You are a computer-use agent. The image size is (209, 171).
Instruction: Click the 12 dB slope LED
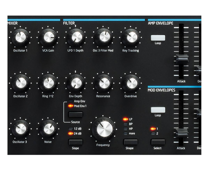click(71, 129)
